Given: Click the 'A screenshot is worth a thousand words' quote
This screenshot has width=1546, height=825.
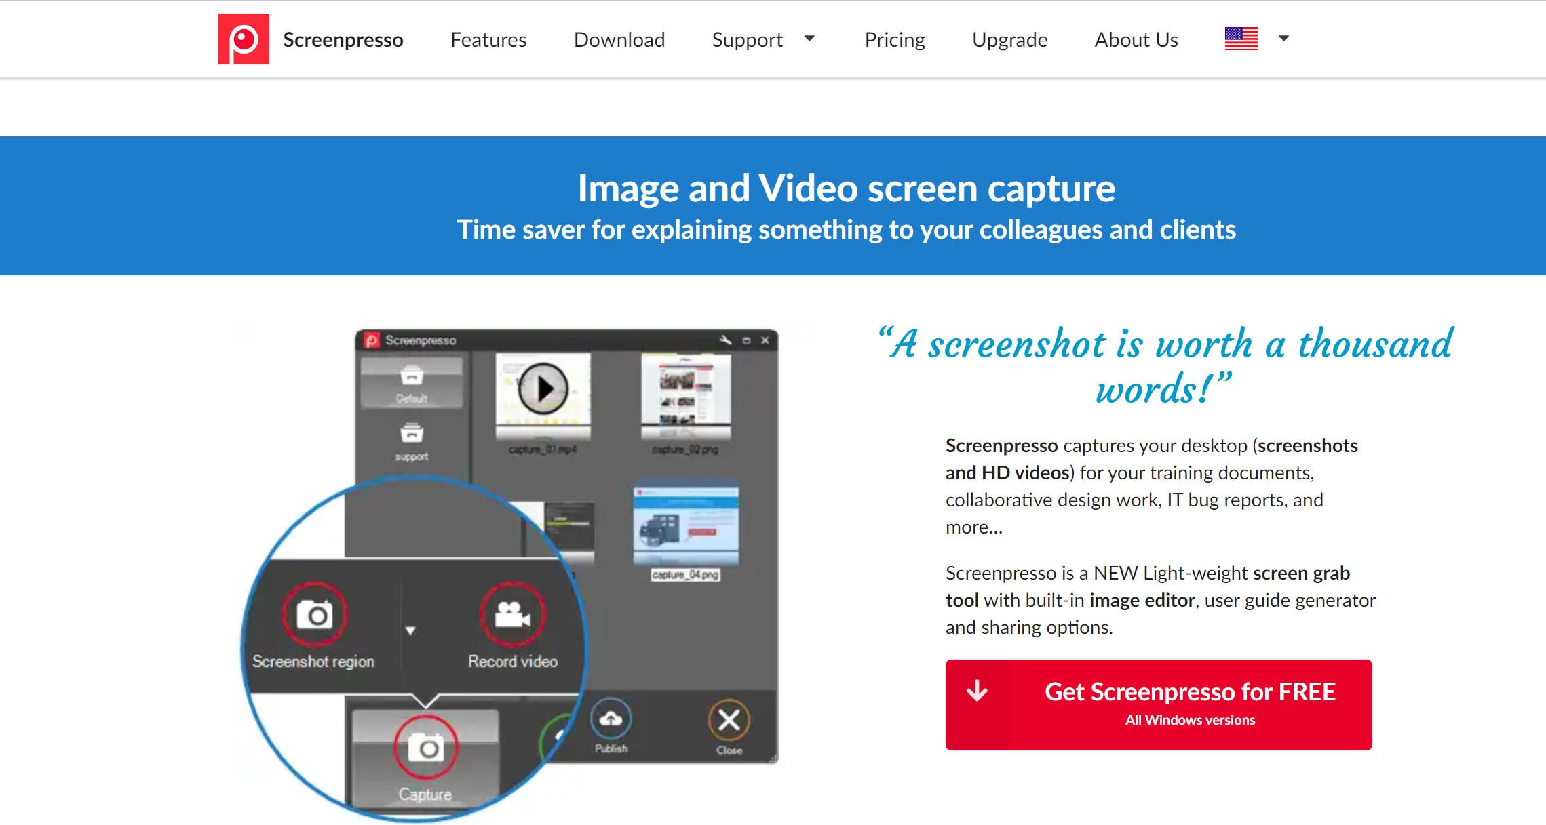Looking at the screenshot, I should [1164, 366].
